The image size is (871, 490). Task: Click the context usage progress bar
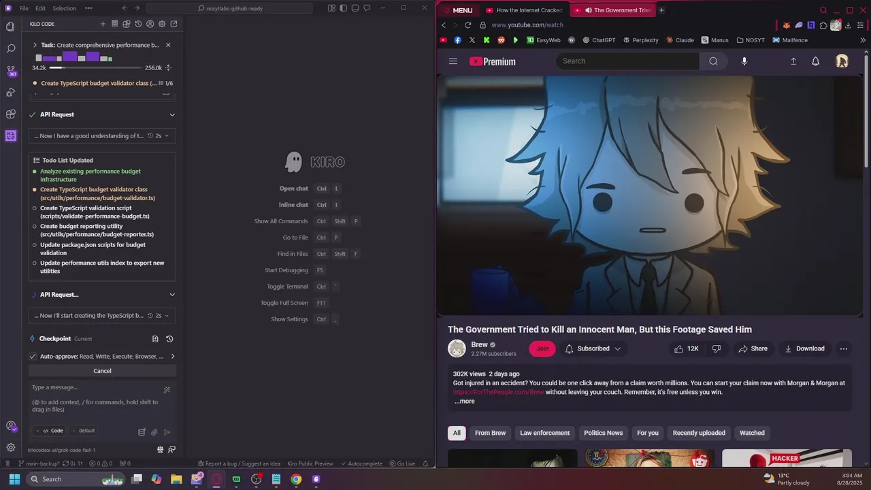(95, 68)
